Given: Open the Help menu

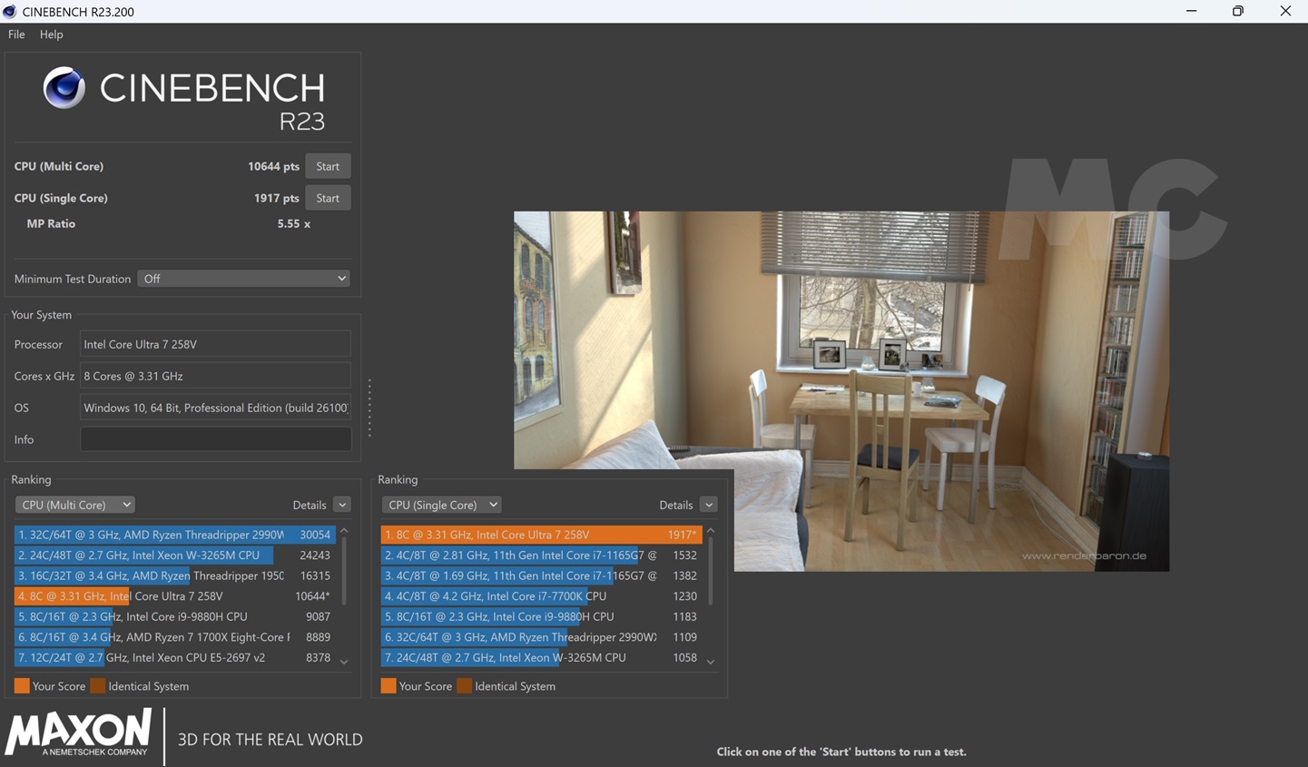Looking at the screenshot, I should coord(51,34).
